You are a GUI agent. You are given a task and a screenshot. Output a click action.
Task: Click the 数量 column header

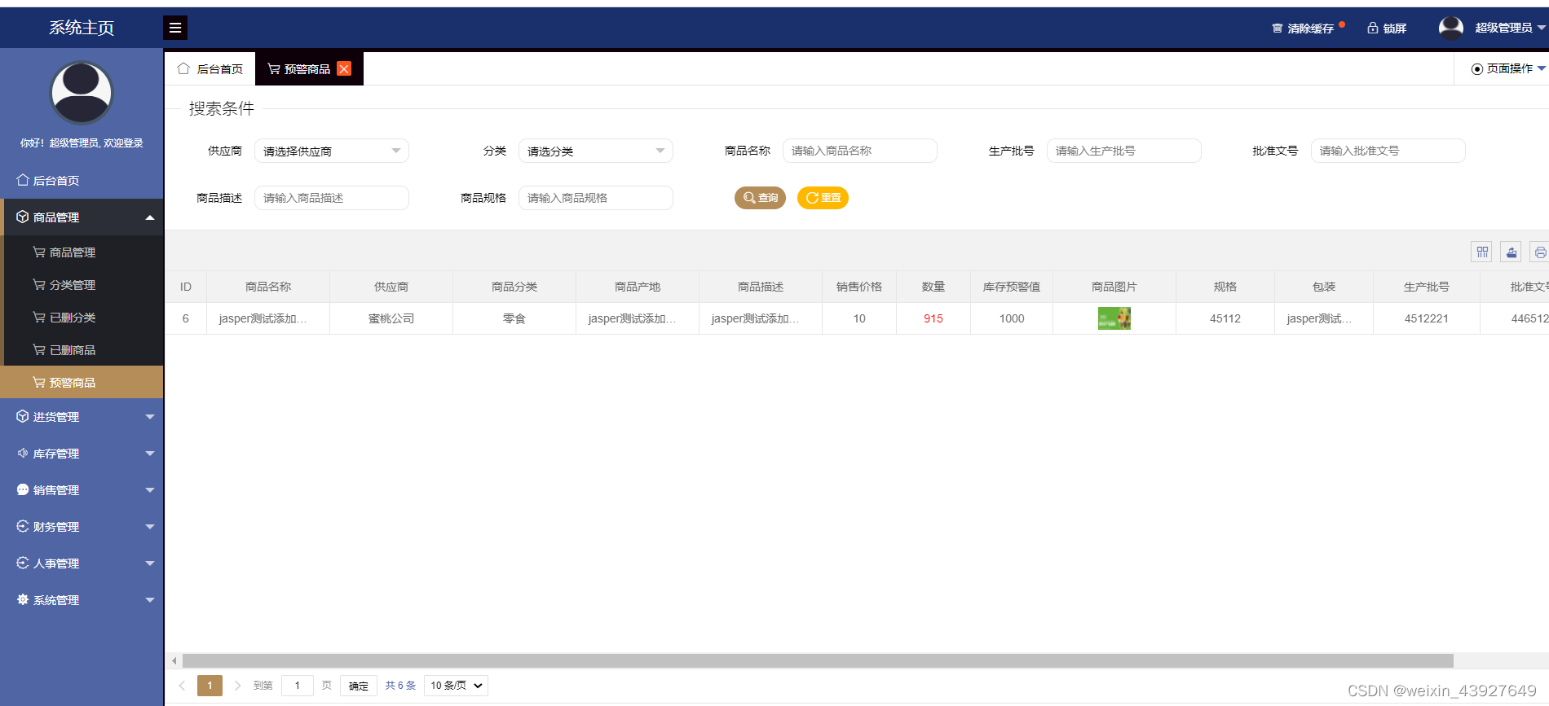click(x=933, y=287)
